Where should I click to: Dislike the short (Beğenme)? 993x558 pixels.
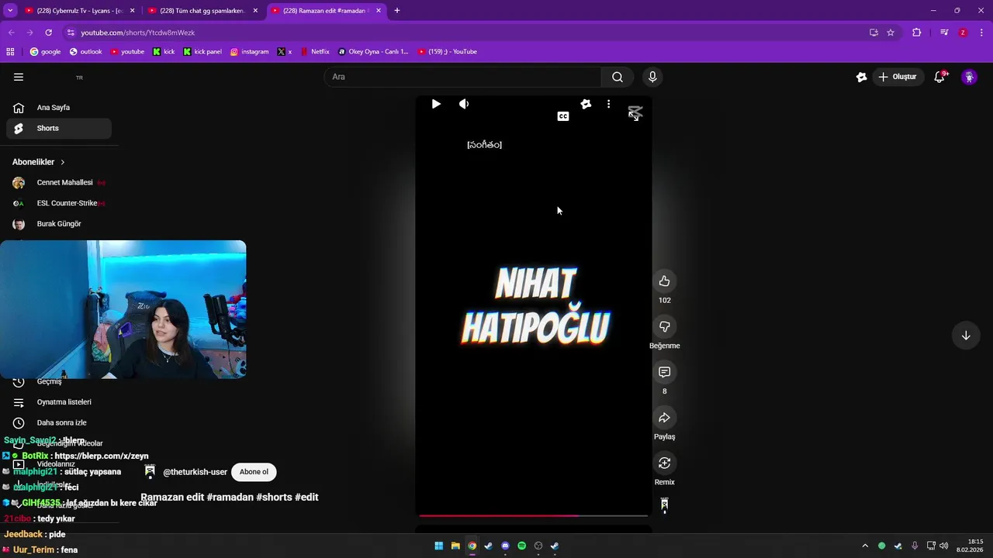coord(664,326)
